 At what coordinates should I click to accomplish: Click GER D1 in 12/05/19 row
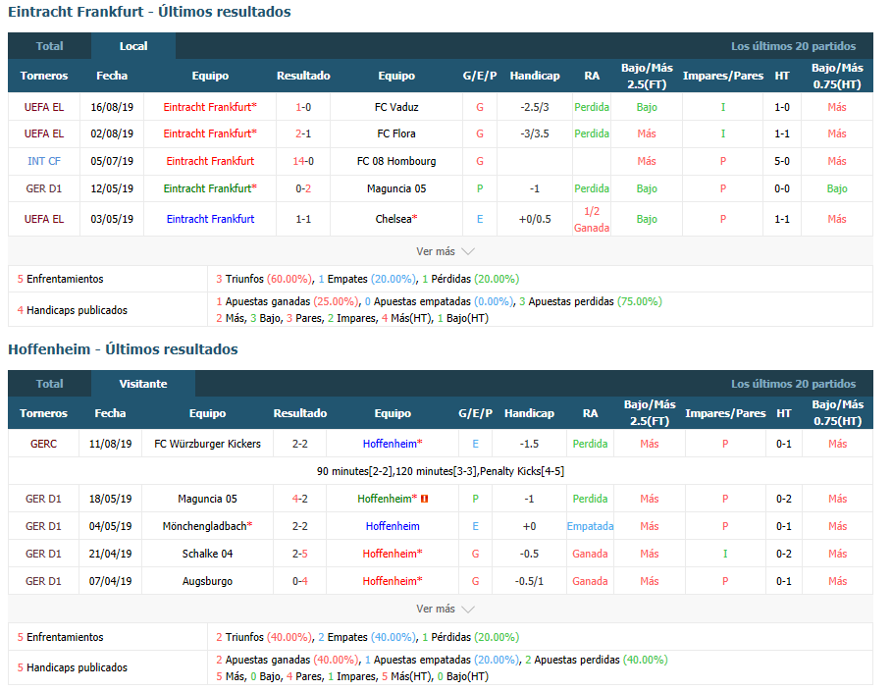(44, 188)
